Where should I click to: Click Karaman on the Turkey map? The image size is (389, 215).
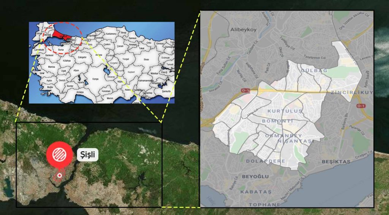106,91
